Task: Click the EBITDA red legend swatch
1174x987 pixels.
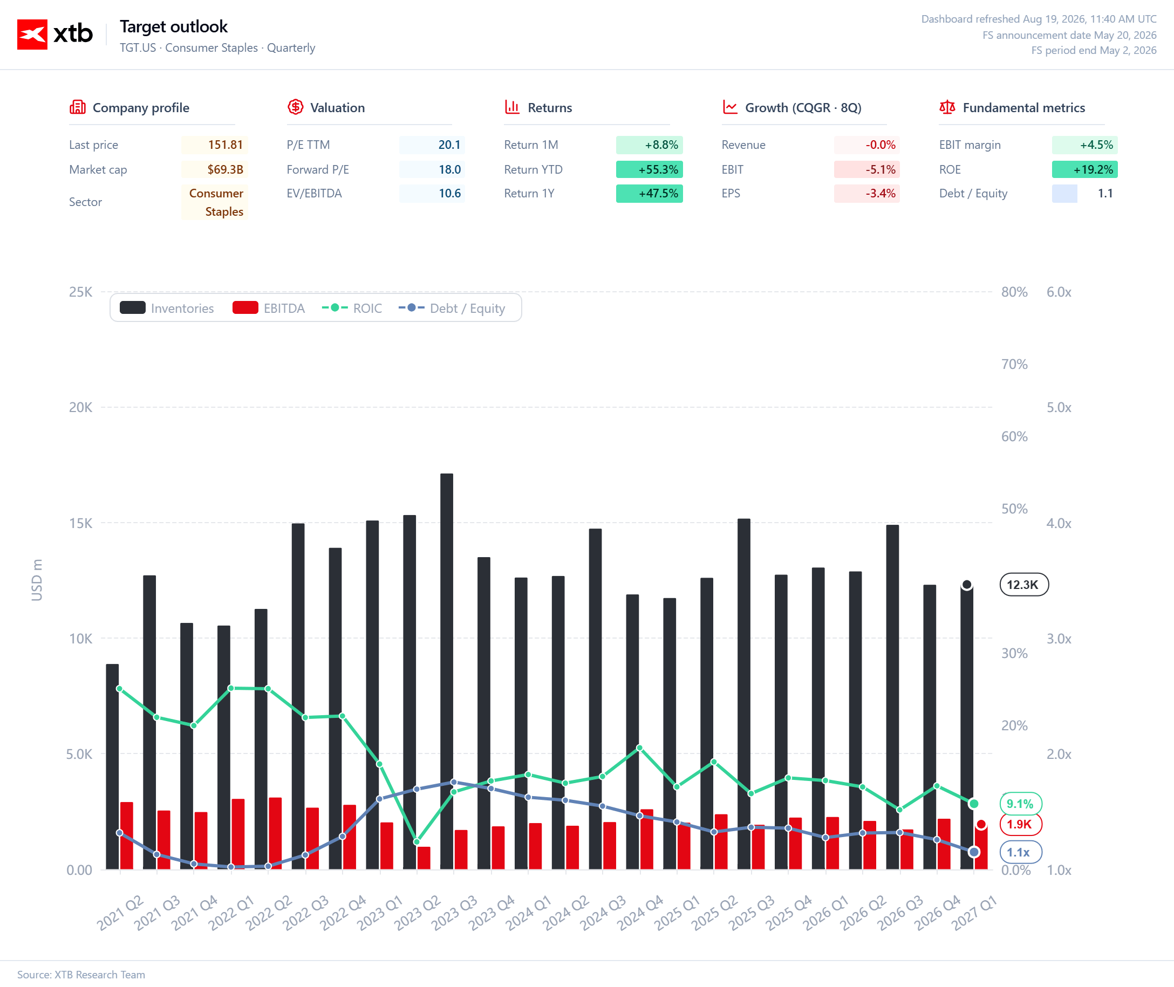Action: (245, 308)
